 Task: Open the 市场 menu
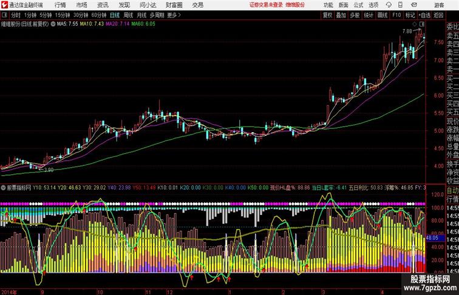(82, 5)
